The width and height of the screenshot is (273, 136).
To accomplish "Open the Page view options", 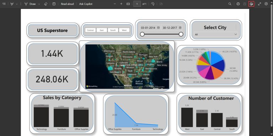I will point(161,4).
